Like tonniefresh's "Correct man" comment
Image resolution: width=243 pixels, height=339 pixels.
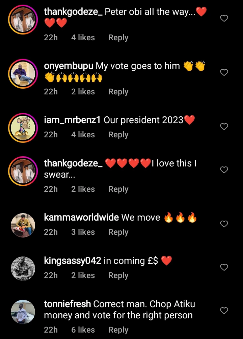tap(224, 311)
